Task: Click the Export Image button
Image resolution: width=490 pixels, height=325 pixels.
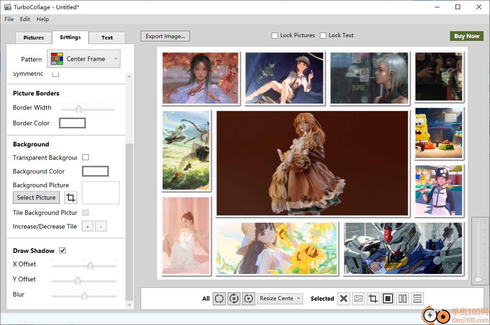Action: pos(165,36)
